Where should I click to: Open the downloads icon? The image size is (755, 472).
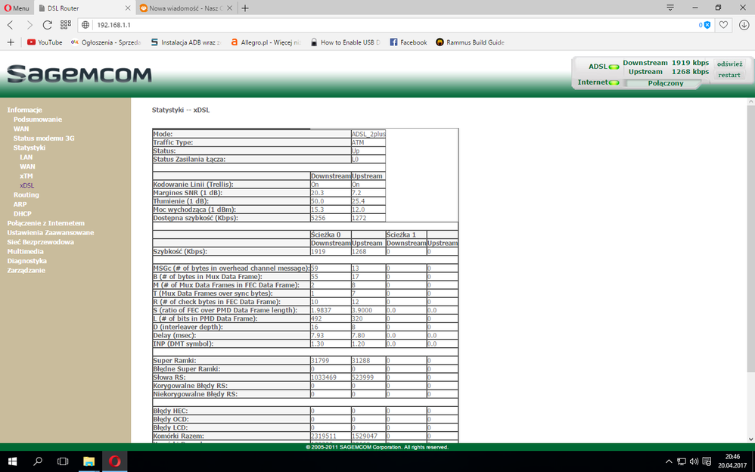point(744,25)
